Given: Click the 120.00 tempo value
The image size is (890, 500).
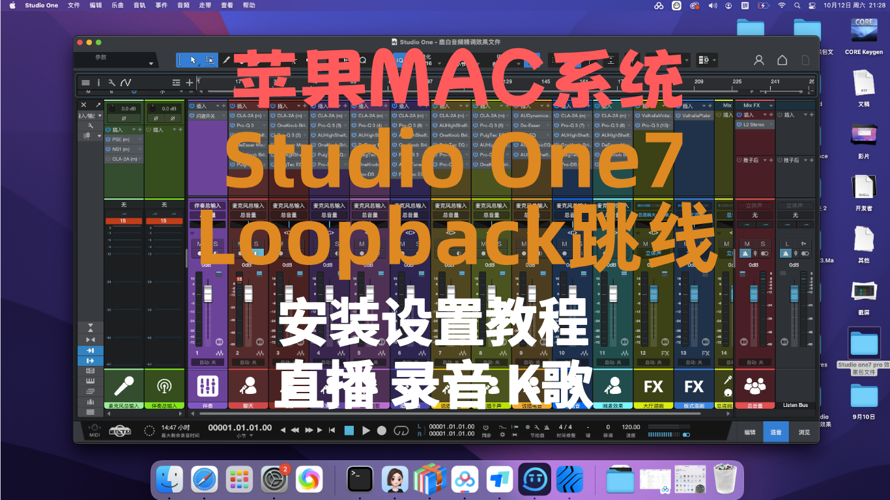Looking at the screenshot, I should click(631, 427).
